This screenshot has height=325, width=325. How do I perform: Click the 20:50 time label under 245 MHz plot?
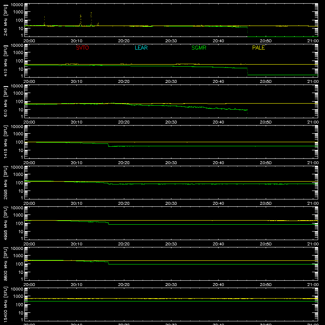pos(266,41)
